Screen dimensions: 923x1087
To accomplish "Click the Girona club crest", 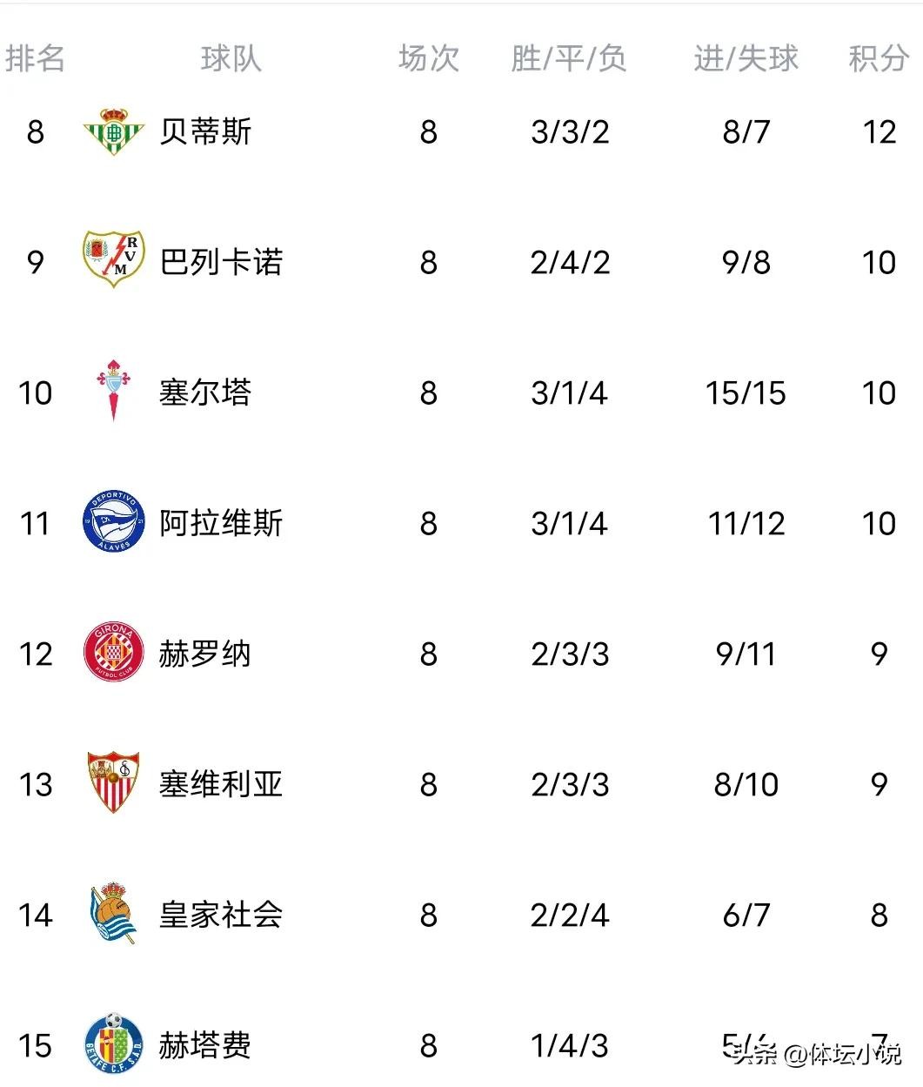I will [x=113, y=652].
